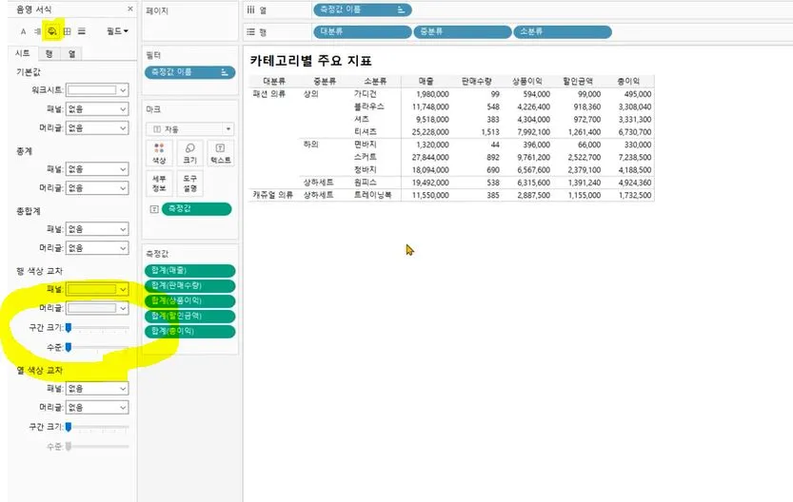This screenshot has width=793, height=502.
Task: Open the Lines formatting icon
Action: 82,31
